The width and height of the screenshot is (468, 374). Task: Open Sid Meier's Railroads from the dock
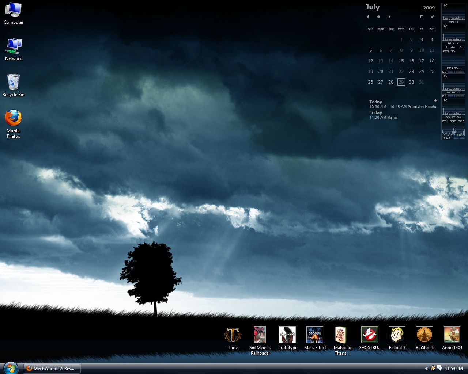260,335
